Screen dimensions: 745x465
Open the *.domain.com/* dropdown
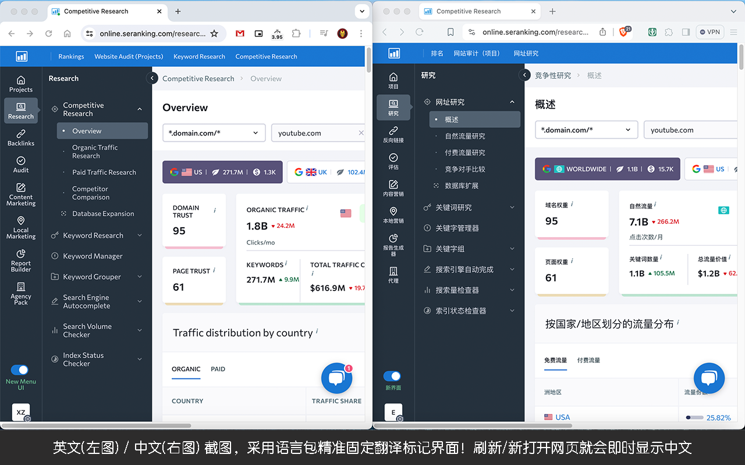214,133
